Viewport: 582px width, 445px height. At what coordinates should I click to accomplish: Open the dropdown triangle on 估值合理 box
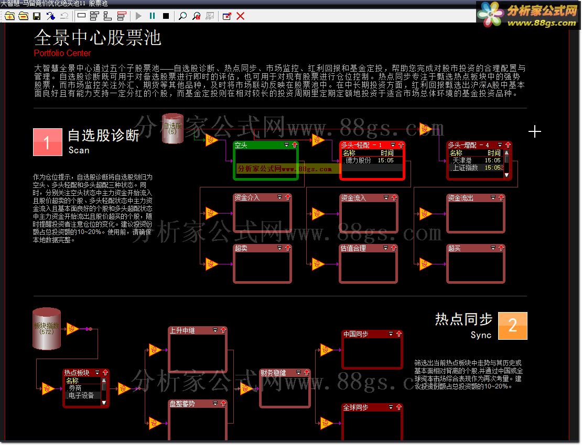point(386,248)
